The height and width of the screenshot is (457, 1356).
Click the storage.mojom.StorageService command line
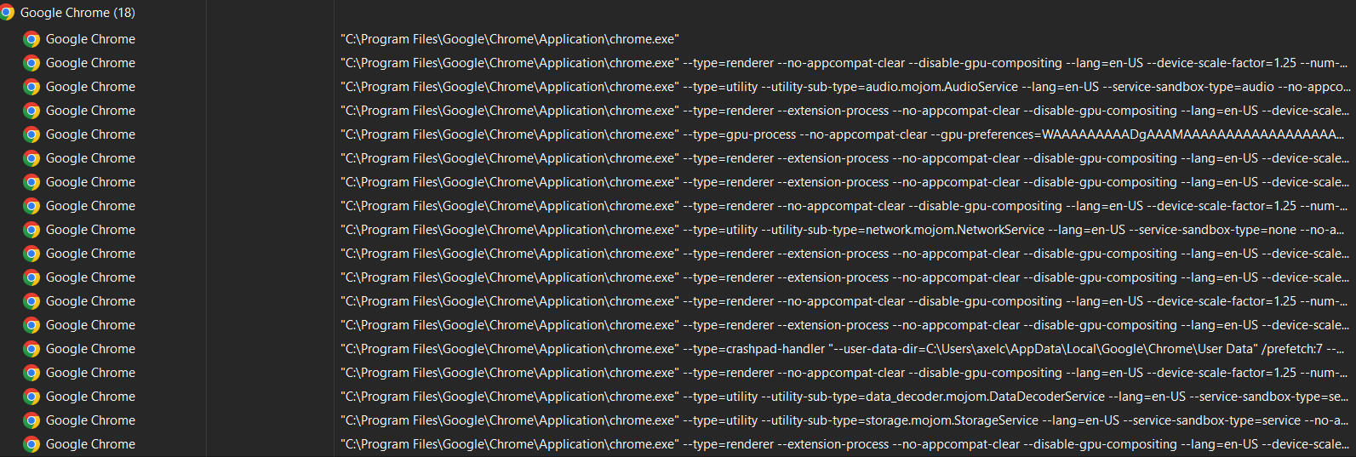844,420
